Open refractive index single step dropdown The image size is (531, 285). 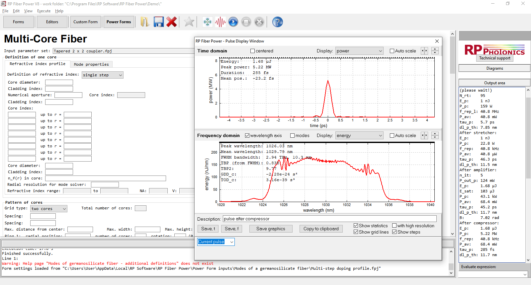coord(103,75)
